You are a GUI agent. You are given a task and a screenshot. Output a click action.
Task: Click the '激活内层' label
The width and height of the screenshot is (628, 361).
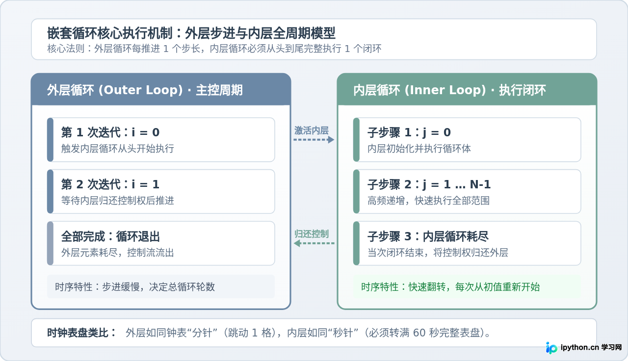point(312,130)
